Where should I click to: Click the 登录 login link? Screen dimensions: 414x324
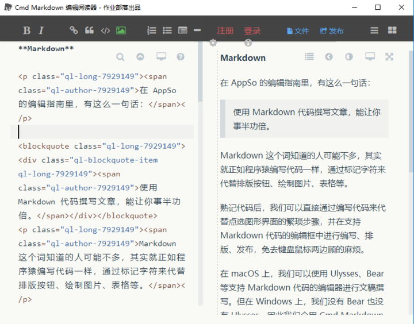click(x=252, y=31)
